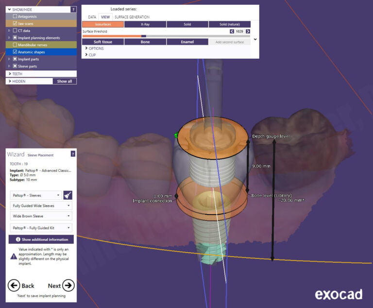Select the Isosurfaces view mode
Image resolution: width=373 pixels, height=308 pixels.
[103, 24]
